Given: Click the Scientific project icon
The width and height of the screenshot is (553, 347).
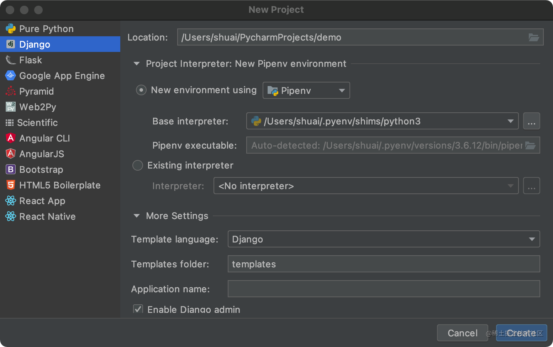Looking at the screenshot, I should point(10,123).
